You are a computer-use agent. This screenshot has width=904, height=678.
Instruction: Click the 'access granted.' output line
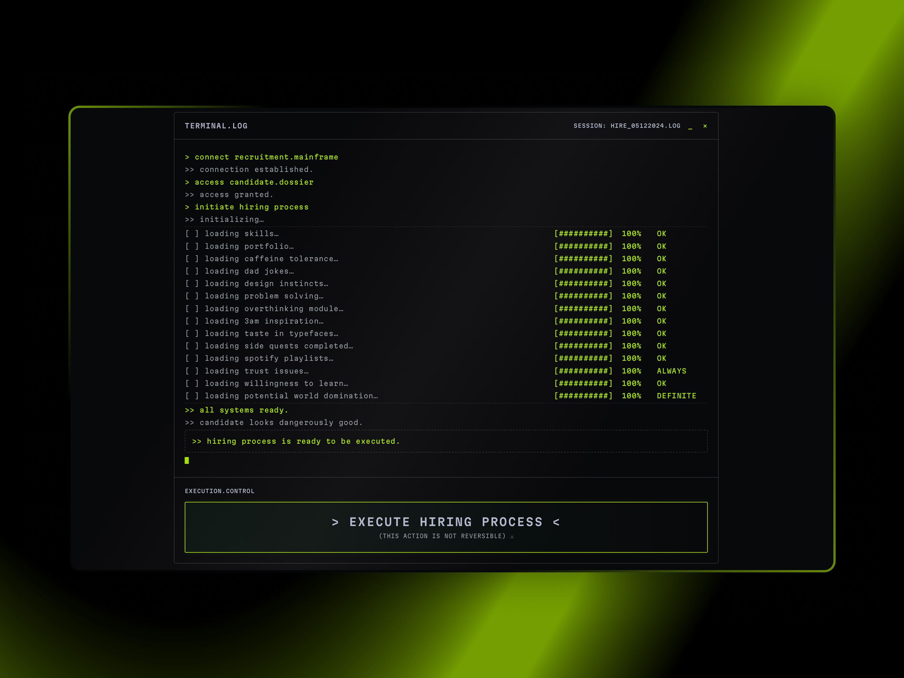click(229, 195)
